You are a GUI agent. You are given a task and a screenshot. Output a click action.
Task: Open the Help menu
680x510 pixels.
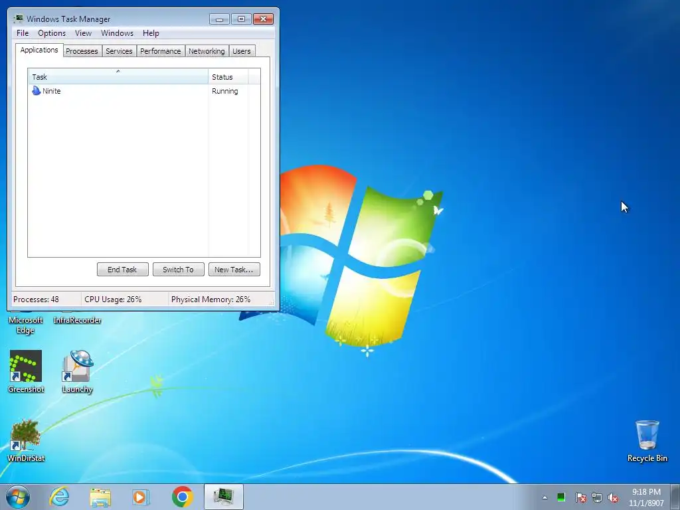point(151,33)
